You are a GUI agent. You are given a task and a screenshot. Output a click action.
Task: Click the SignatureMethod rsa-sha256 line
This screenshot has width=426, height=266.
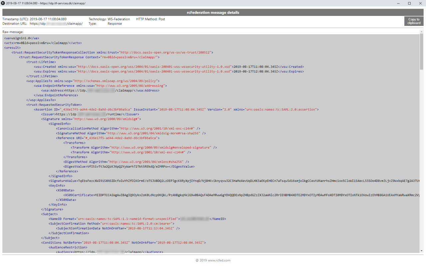coord(131,133)
